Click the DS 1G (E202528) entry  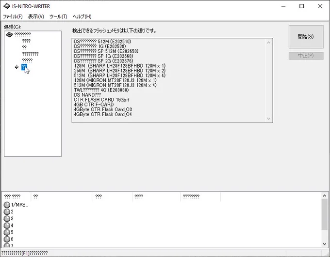point(100,46)
